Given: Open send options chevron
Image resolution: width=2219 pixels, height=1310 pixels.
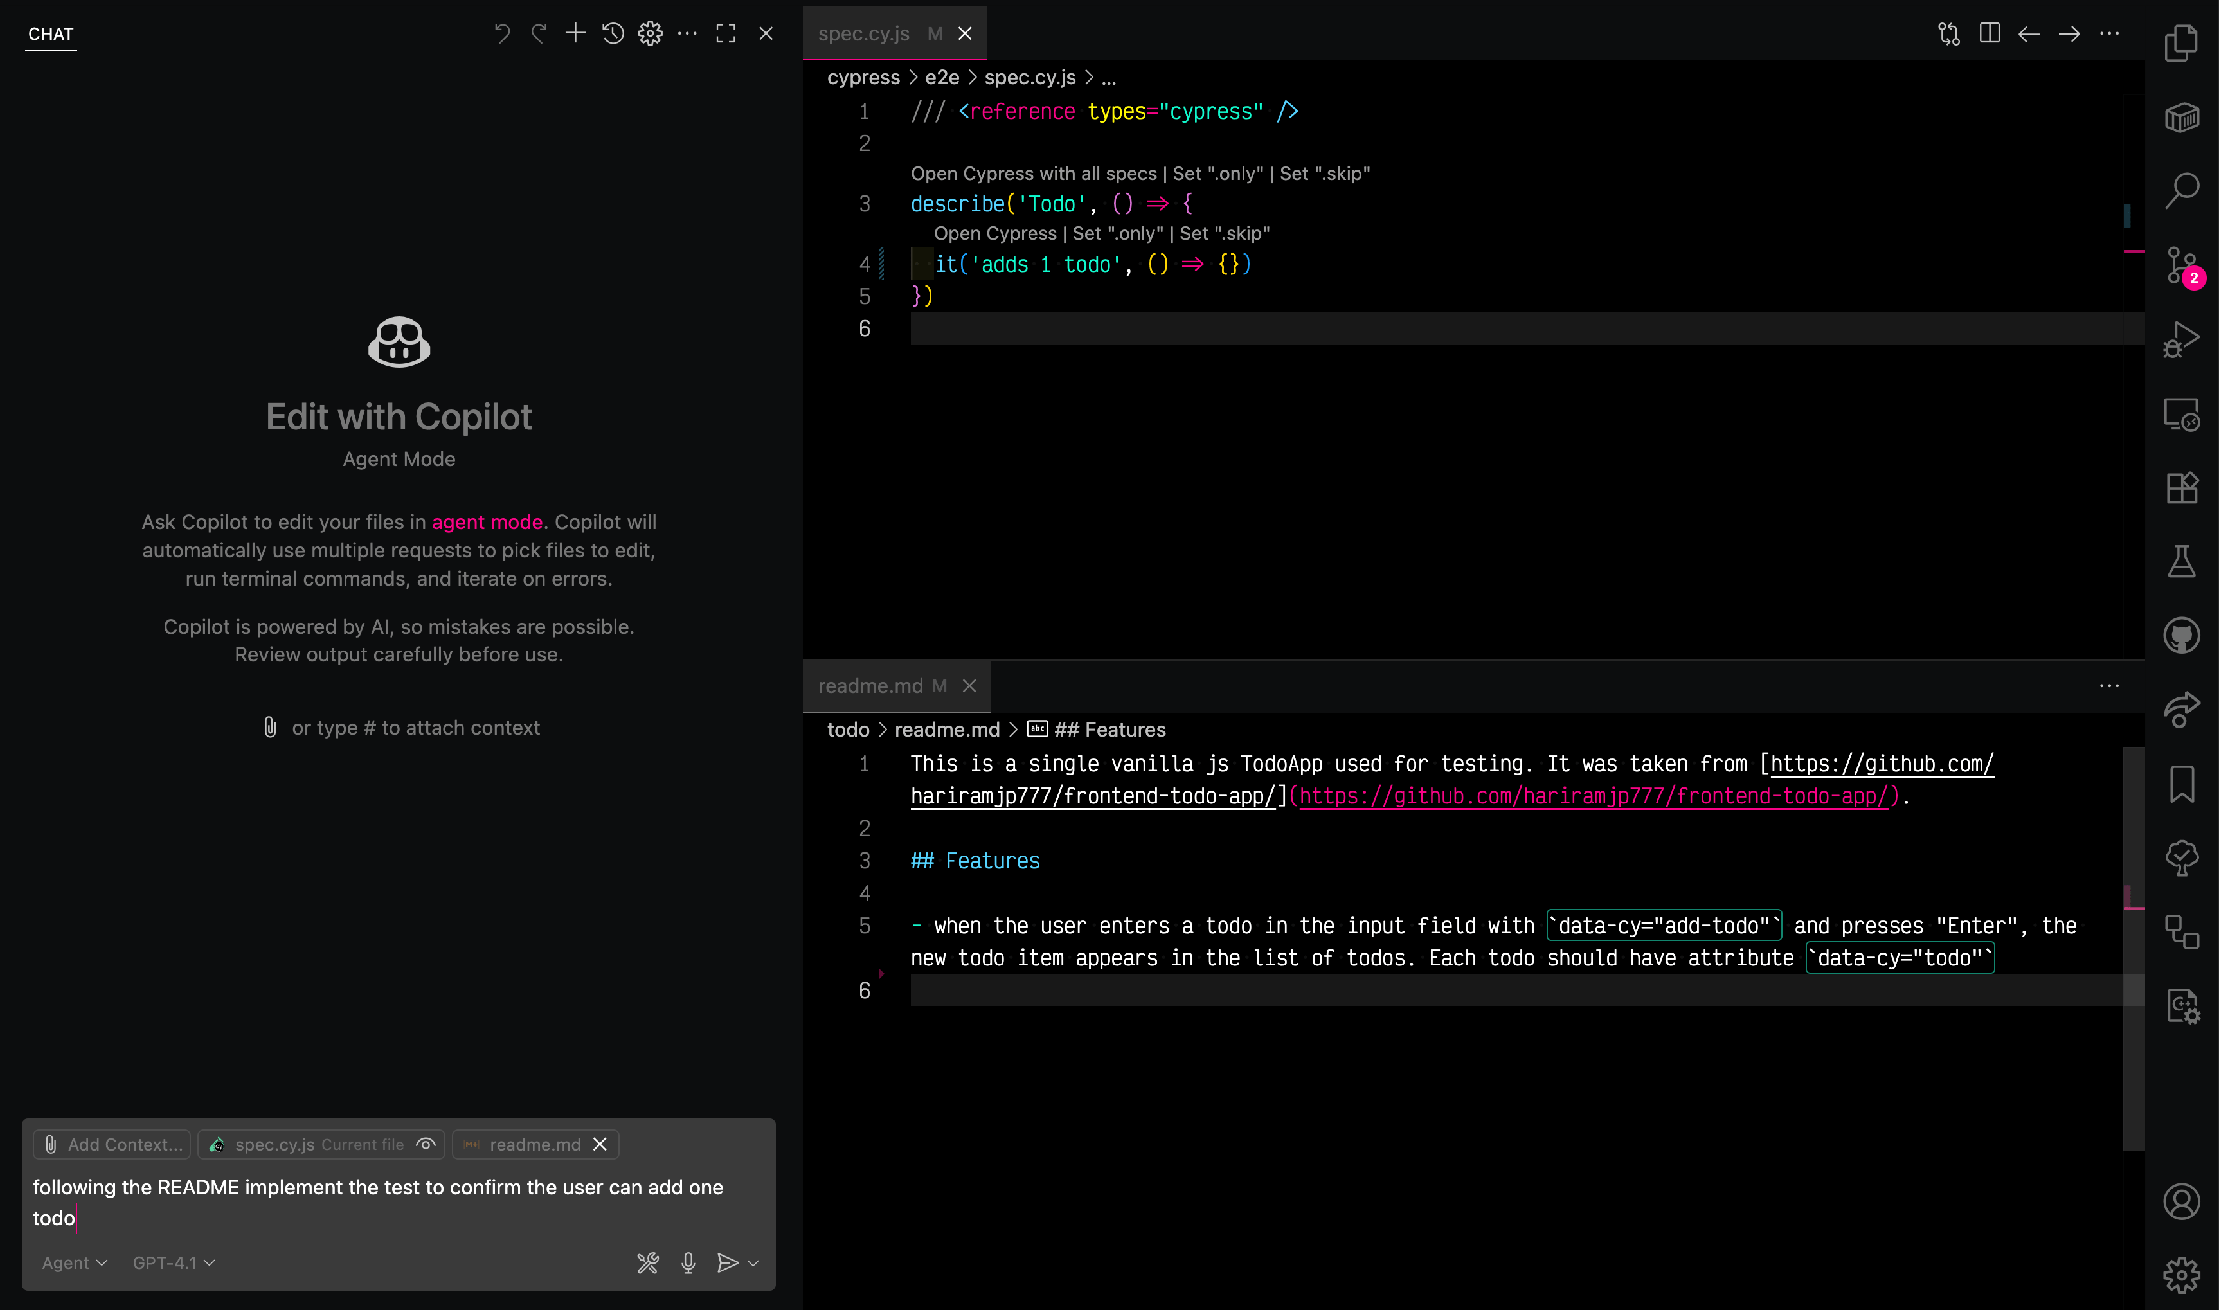Looking at the screenshot, I should (x=753, y=1263).
